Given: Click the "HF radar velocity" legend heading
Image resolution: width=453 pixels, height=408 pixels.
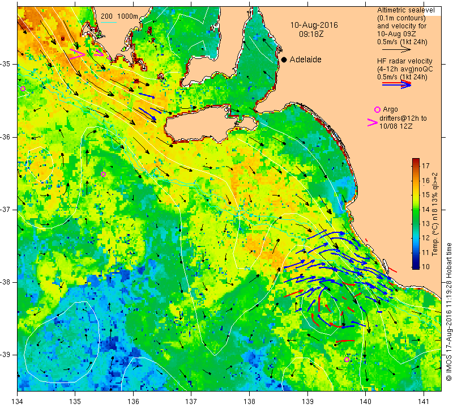Looking at the screenshot, I should point(404,61).
